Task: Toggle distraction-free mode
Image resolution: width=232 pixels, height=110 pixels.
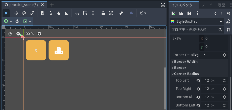Action: pos(163,5)
